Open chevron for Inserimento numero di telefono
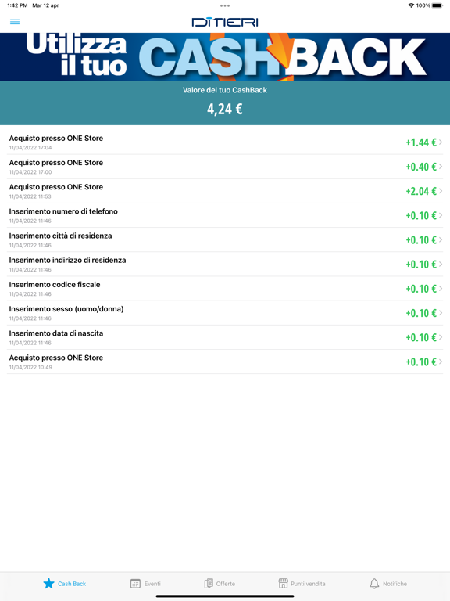The width and height of the screenshot is (450, 601). (x=441, y=215)
